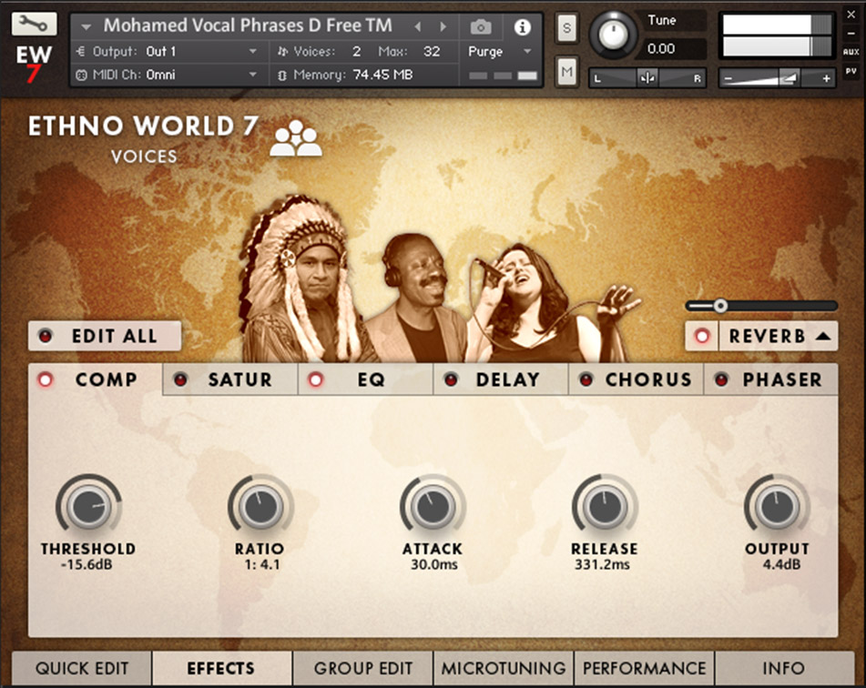Click the reverb amount slider
This screenshot has height=688, width=866.
[761, 306]
